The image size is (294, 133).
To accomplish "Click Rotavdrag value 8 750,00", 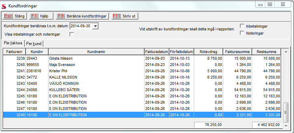I will 215,58.
